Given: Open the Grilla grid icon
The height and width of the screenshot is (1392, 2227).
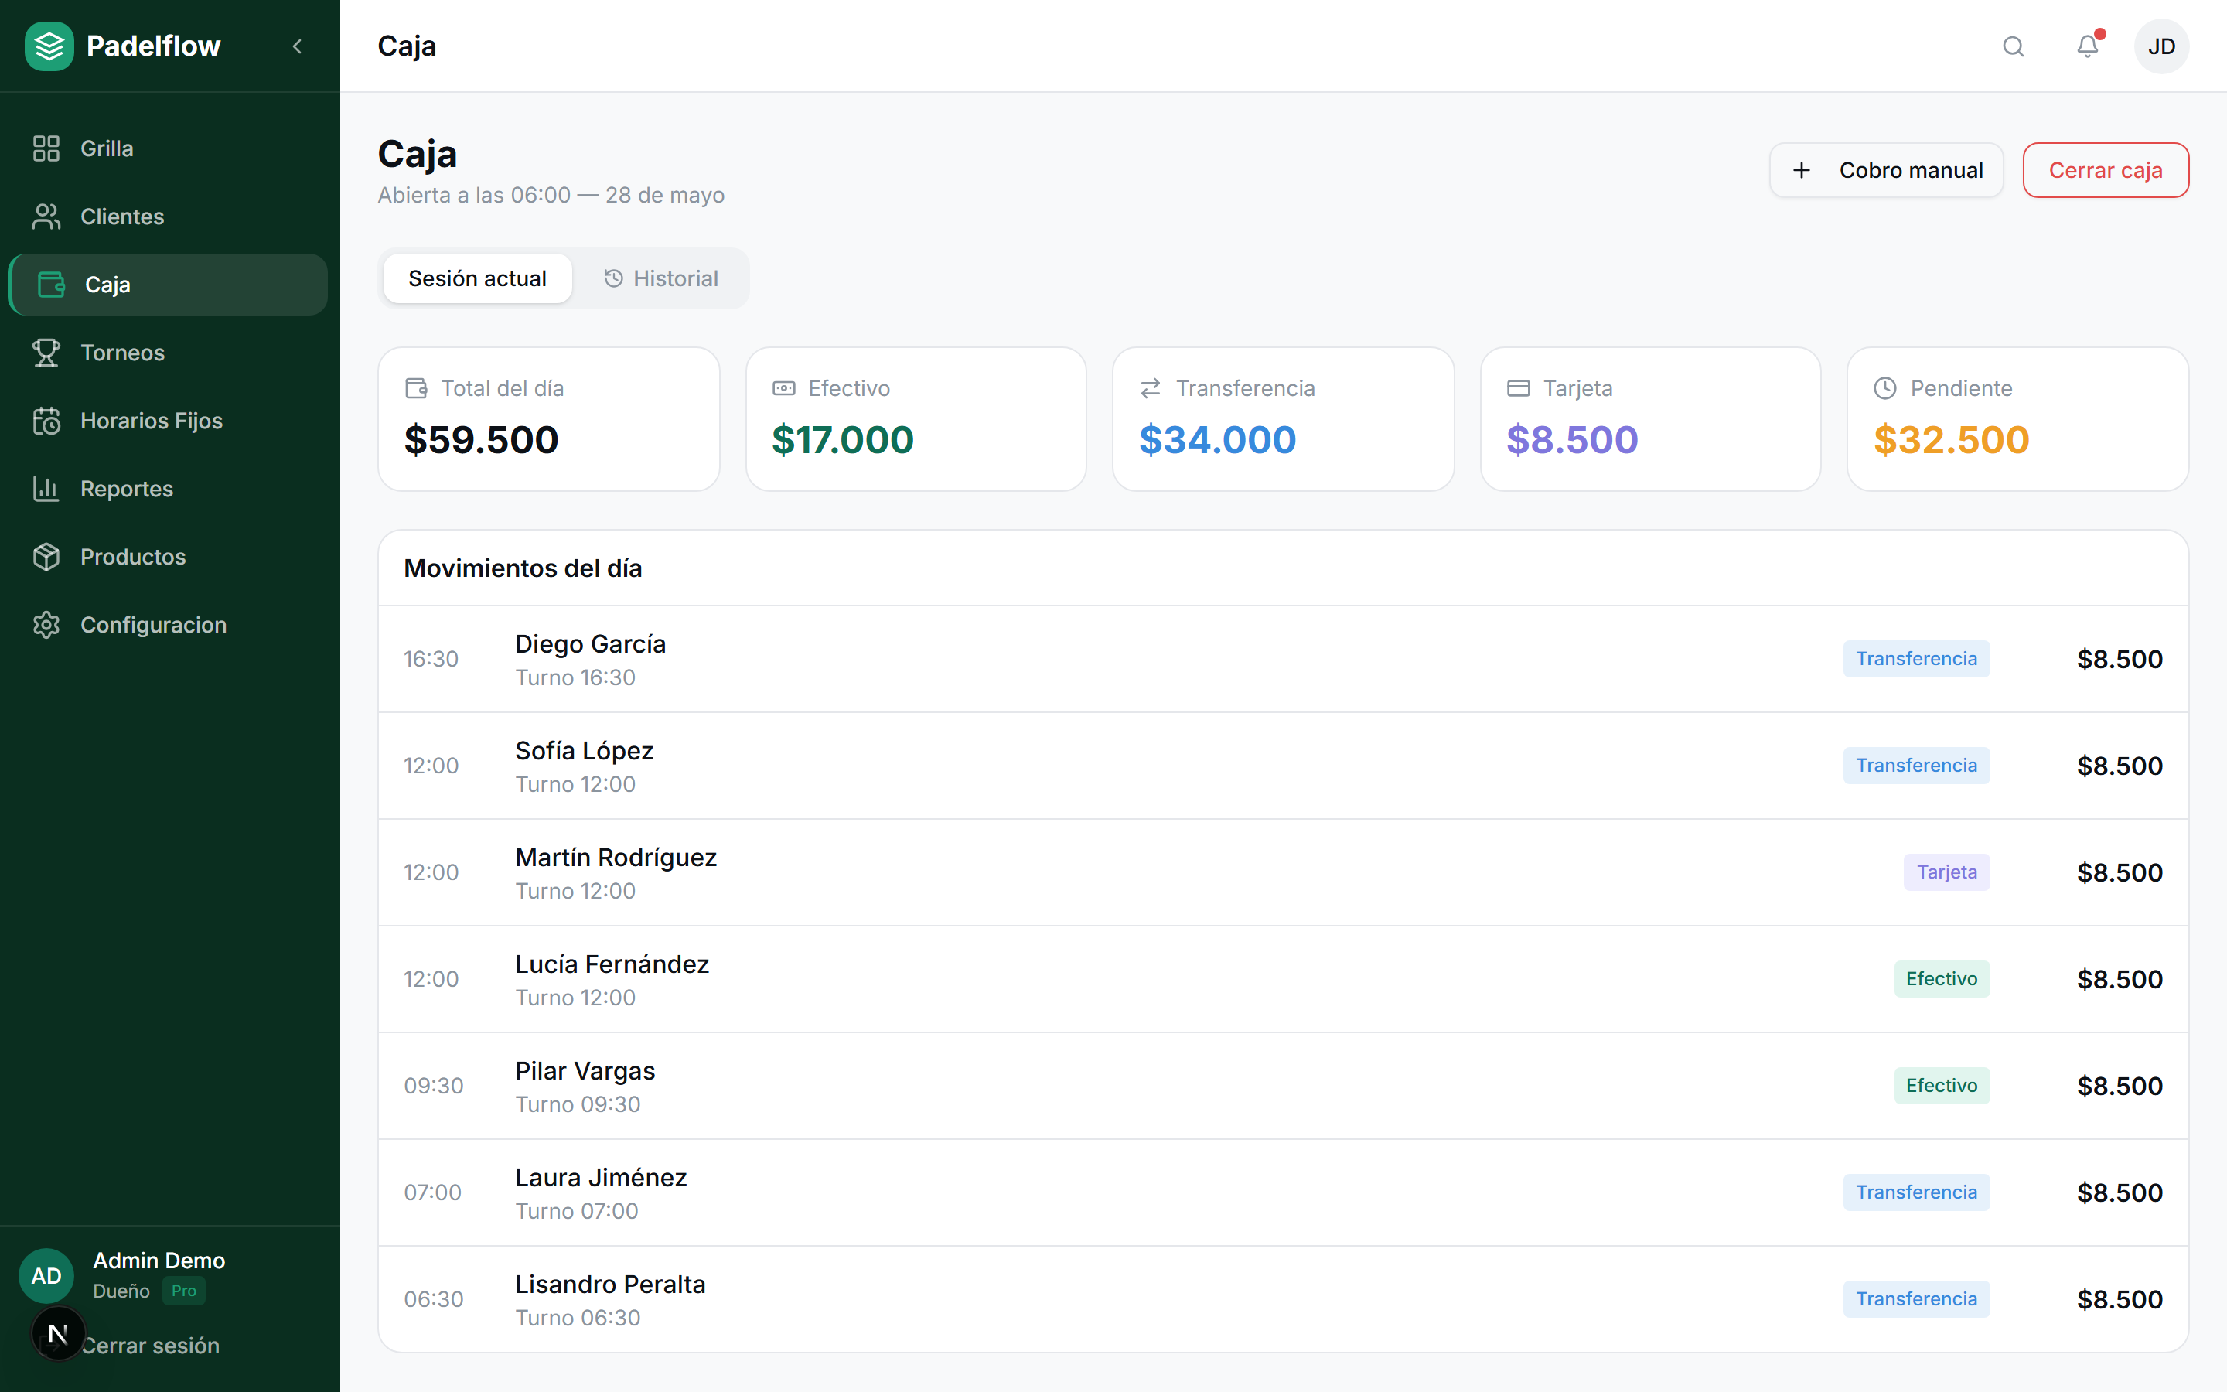Looking at the screenshot, I should 46,148.
